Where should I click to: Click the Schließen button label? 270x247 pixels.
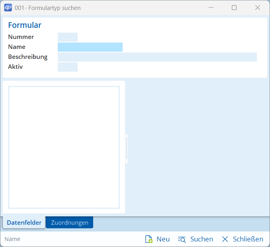[248, 239]
